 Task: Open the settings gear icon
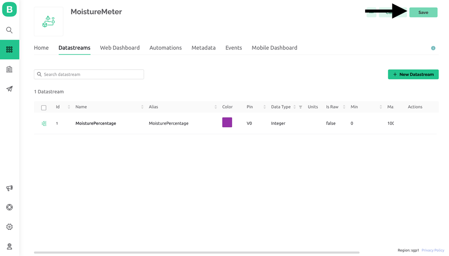coord(10,227)
